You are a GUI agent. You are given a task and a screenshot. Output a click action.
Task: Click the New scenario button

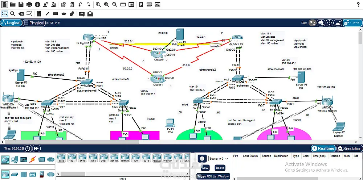(205, 168)
